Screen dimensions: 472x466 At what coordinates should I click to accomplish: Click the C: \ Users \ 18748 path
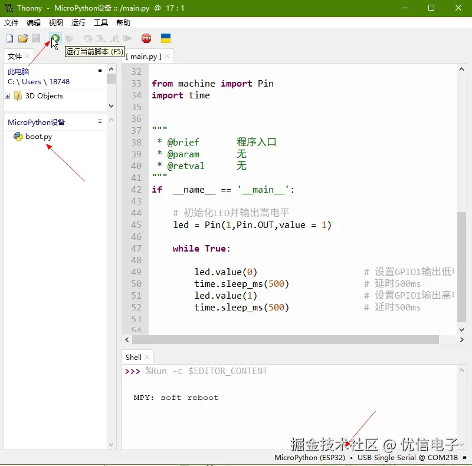pyautogui.click(x=38, y=82)
